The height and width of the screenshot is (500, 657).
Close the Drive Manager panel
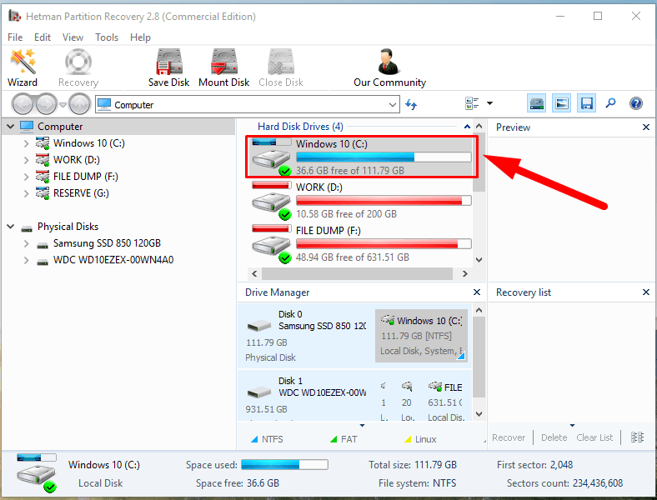tap(477, 292)
